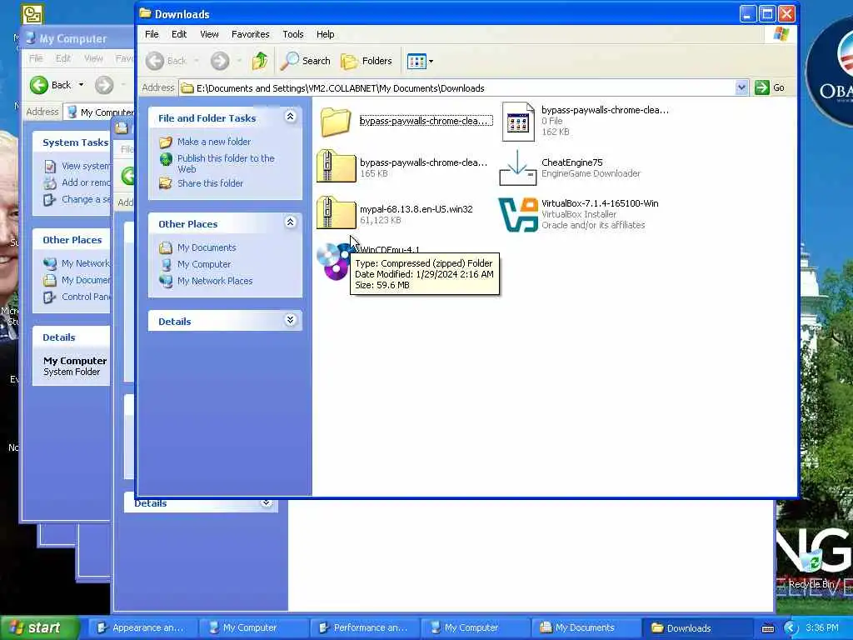Click the desktop icon above My Computer window
This screenshot has height=640, width=853.
point(32,14)
